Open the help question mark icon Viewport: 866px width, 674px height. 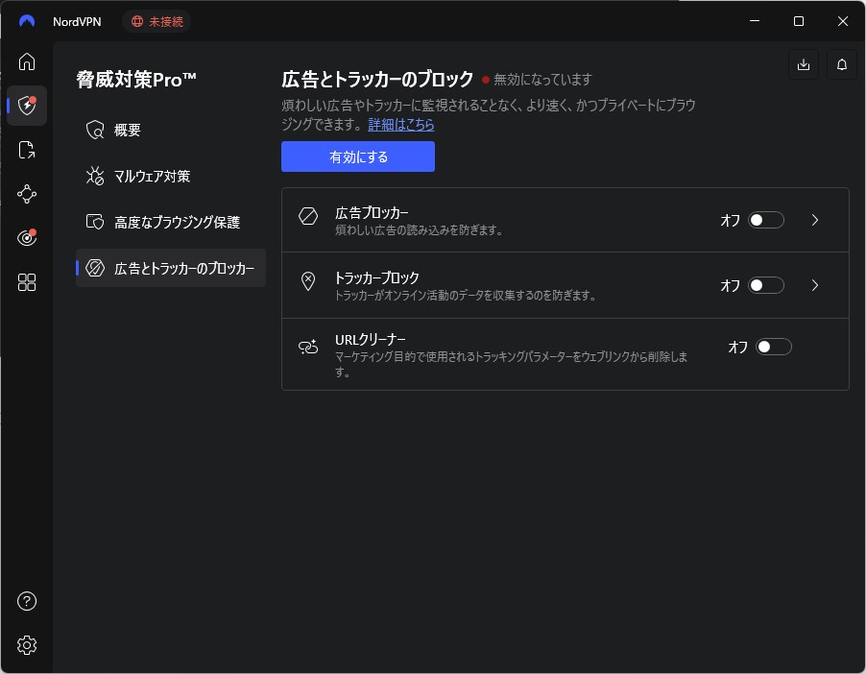coord(27,602)
